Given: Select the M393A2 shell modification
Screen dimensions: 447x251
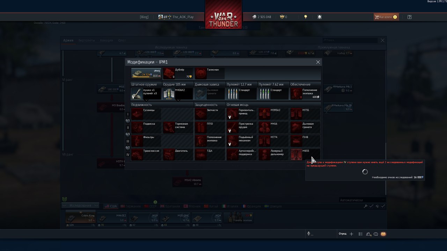Looking at the screenshot, I should coord(273,114).
